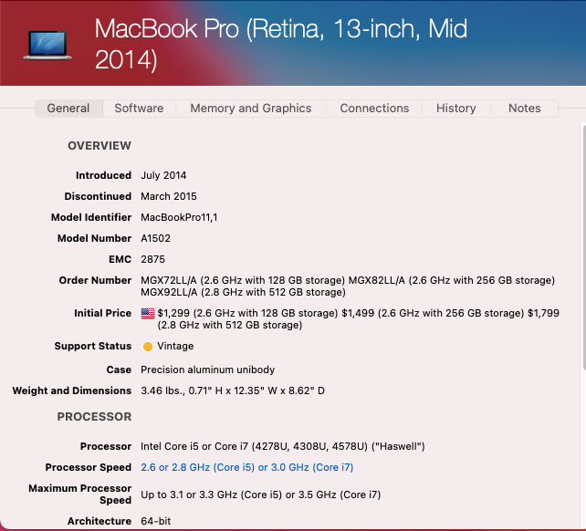The image size is (586, 531).
Task: Click the EMC value 2875
Action: click(x=152, y=259)
